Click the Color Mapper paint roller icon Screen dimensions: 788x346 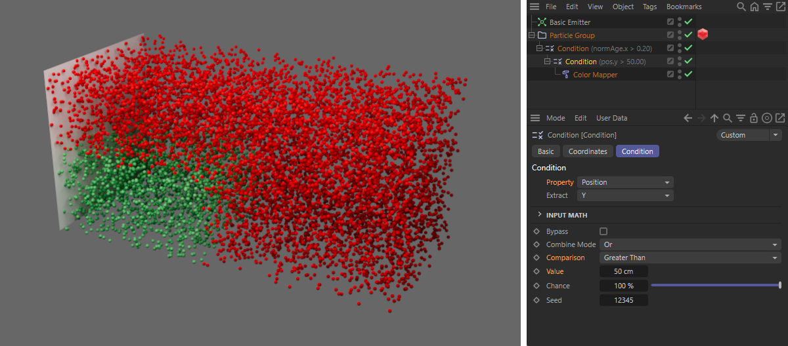click(x=565, y=75)
